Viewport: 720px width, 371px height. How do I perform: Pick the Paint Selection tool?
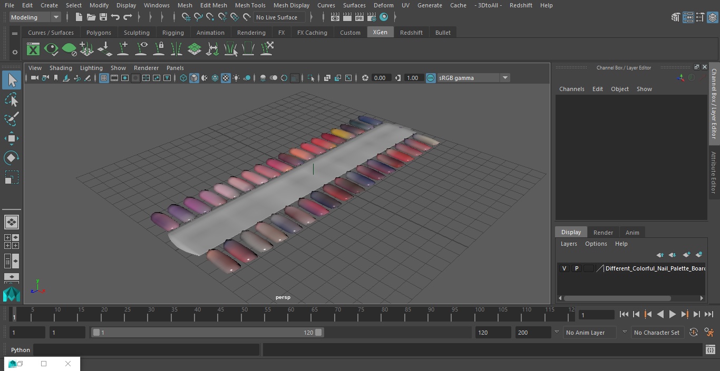click(12, 119)
